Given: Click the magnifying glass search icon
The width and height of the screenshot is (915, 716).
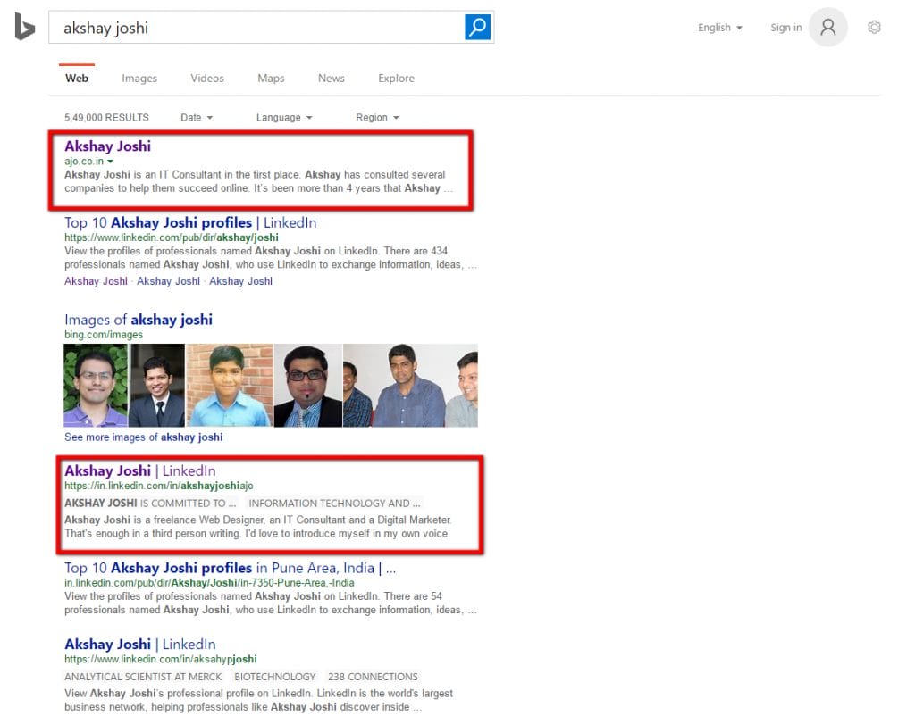Looking at the screenshot, I should coord(476,28).
